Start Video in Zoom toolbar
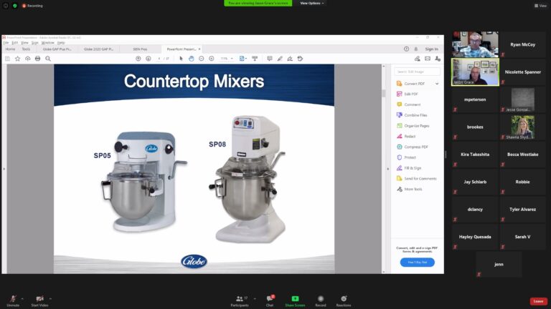The width and height of the screenshot is (551, 309). 39,300
